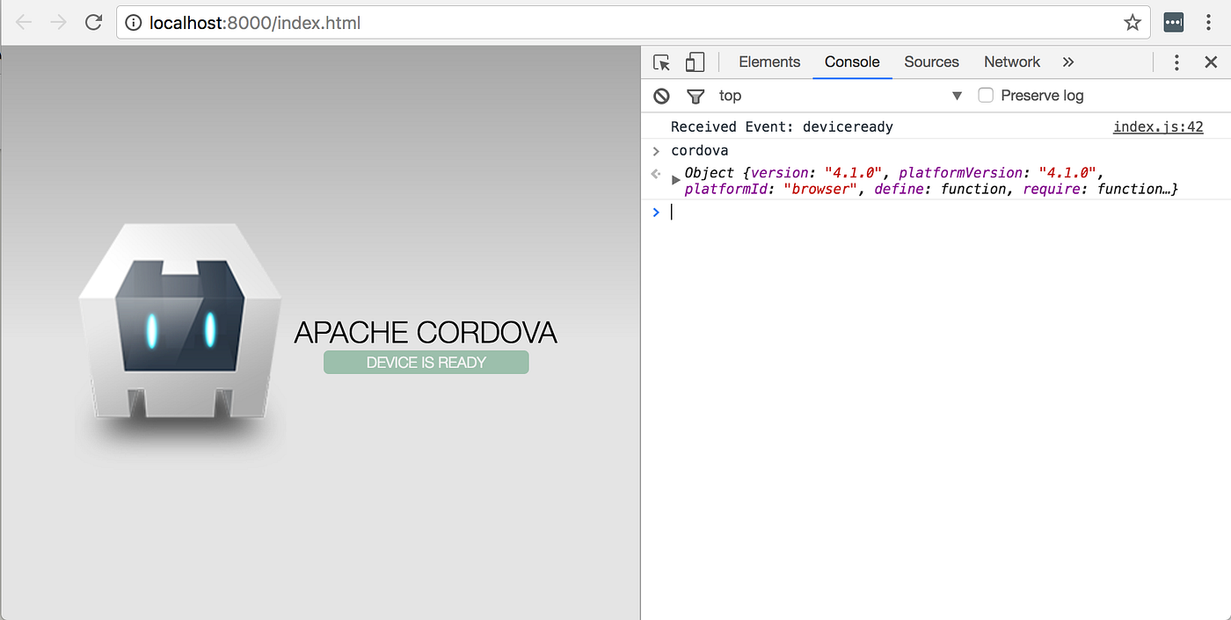View site information for localhost
Screen dimensions: 1231x620
tap(132, 22)
